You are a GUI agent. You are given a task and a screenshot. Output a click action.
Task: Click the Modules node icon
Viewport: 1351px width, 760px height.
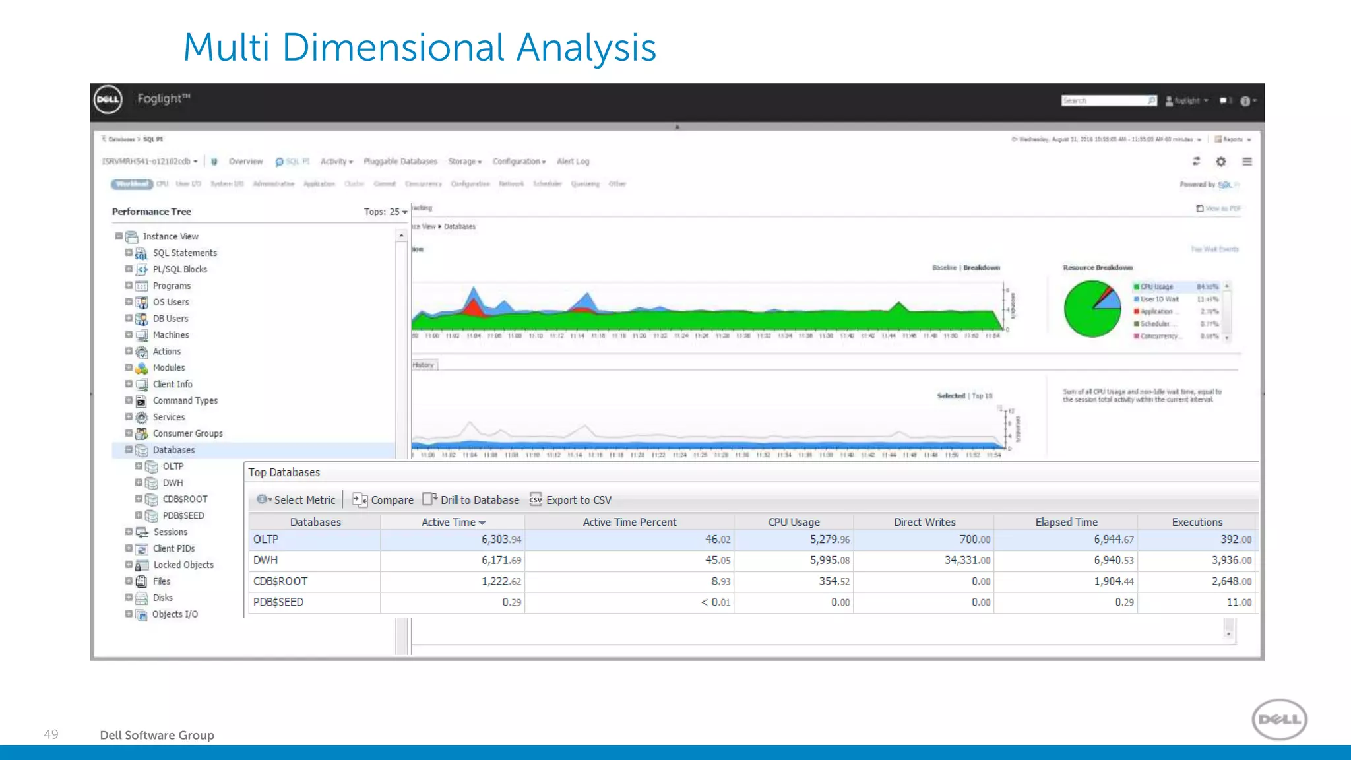pos(141,368)
